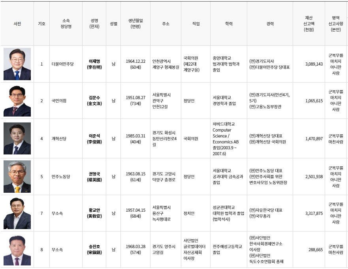
Task: Click the 기호 column header
Action: pos(41,24)
